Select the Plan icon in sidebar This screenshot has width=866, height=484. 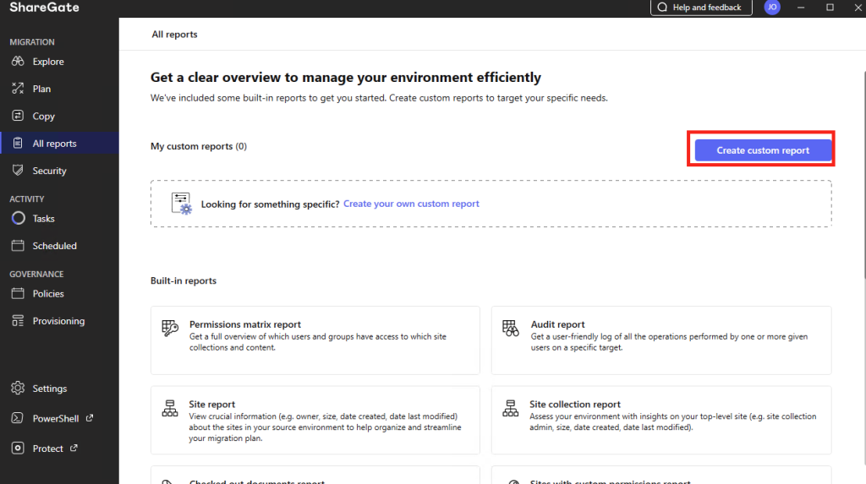coord(18,89)
